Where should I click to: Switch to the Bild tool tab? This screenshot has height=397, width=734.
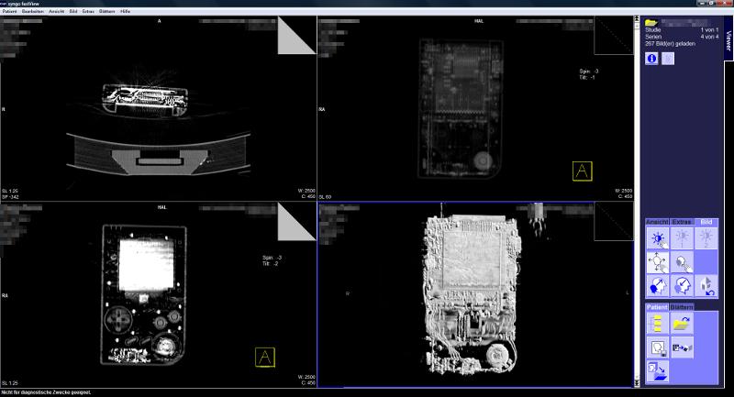(x=706, y=222)
